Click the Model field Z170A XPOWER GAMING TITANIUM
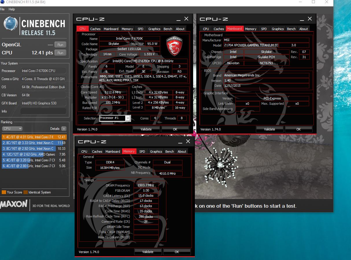Viewport: 351px width, 260px height. (251, 45)
